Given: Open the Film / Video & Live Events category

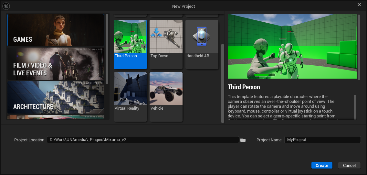Looking at the screenshot, I should pyautogui.click(x=56, y=64).
